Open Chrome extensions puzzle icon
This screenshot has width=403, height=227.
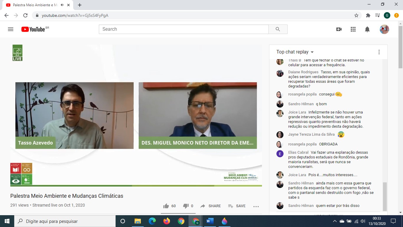(368, 15)
